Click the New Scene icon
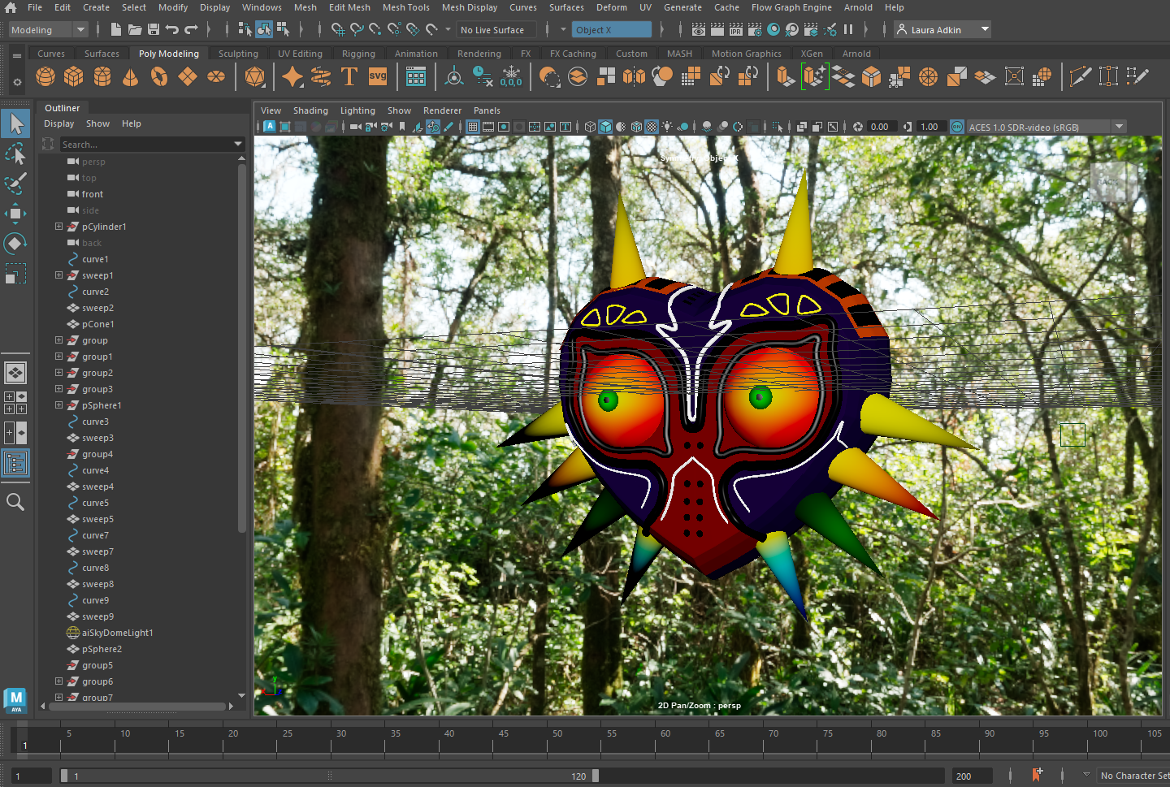 point(115,29)
